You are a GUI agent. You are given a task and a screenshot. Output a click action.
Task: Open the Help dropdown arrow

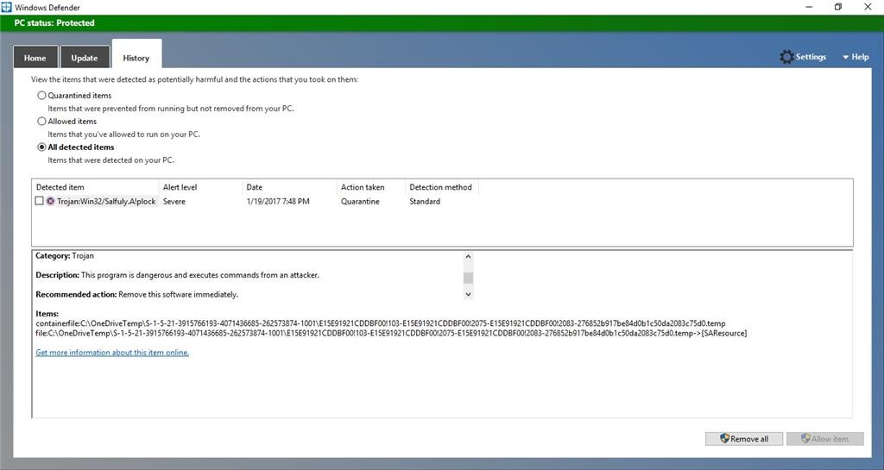click(846, 57)
